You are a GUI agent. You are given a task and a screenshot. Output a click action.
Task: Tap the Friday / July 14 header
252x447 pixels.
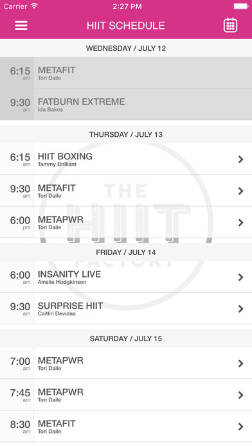point(126,252)
